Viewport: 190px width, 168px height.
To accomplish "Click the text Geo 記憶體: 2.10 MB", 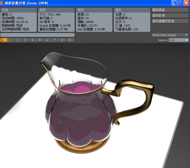I will click(x=91, y=29).
